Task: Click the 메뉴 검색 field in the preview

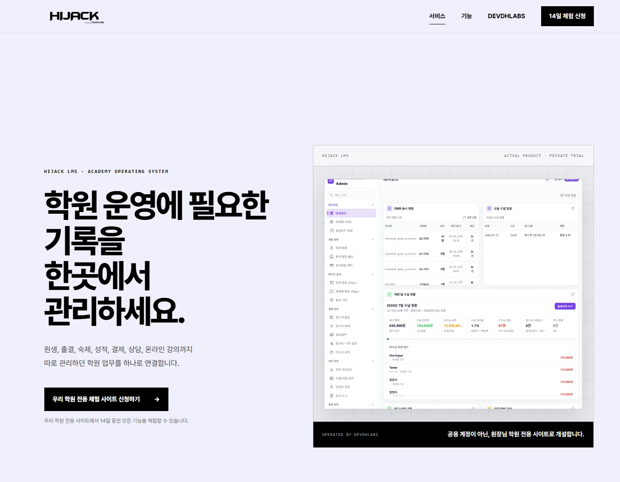Action: point(351,195)
